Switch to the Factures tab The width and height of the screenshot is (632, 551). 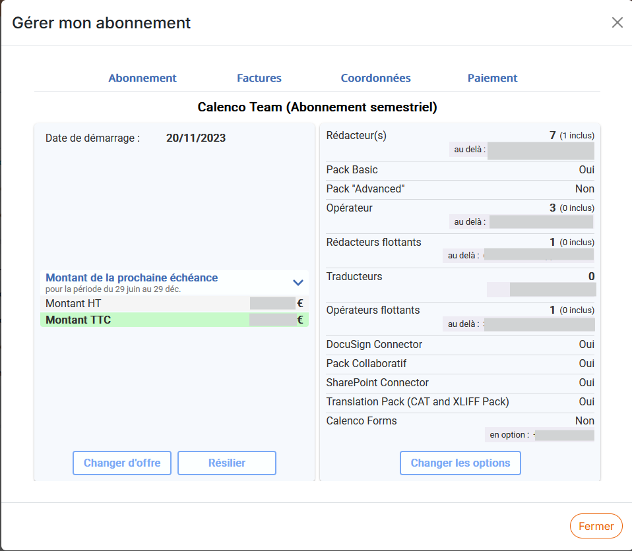point(259,78)
